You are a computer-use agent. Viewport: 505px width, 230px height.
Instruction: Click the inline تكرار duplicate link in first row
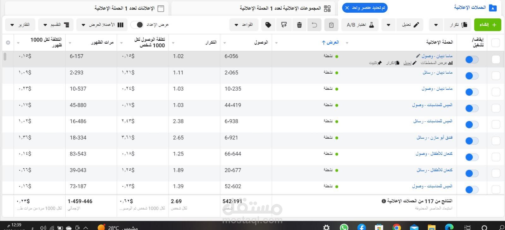click(x=393, y=63)
